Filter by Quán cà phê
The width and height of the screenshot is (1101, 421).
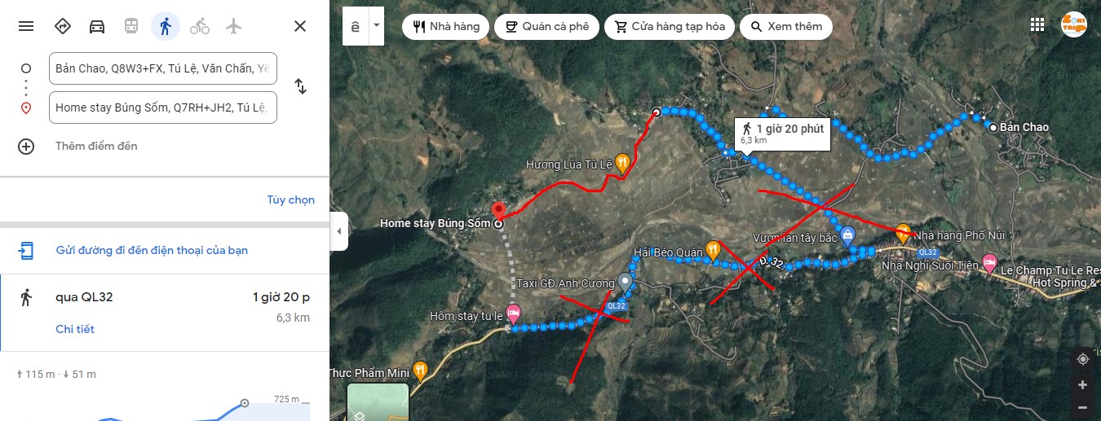click(546, 26)
